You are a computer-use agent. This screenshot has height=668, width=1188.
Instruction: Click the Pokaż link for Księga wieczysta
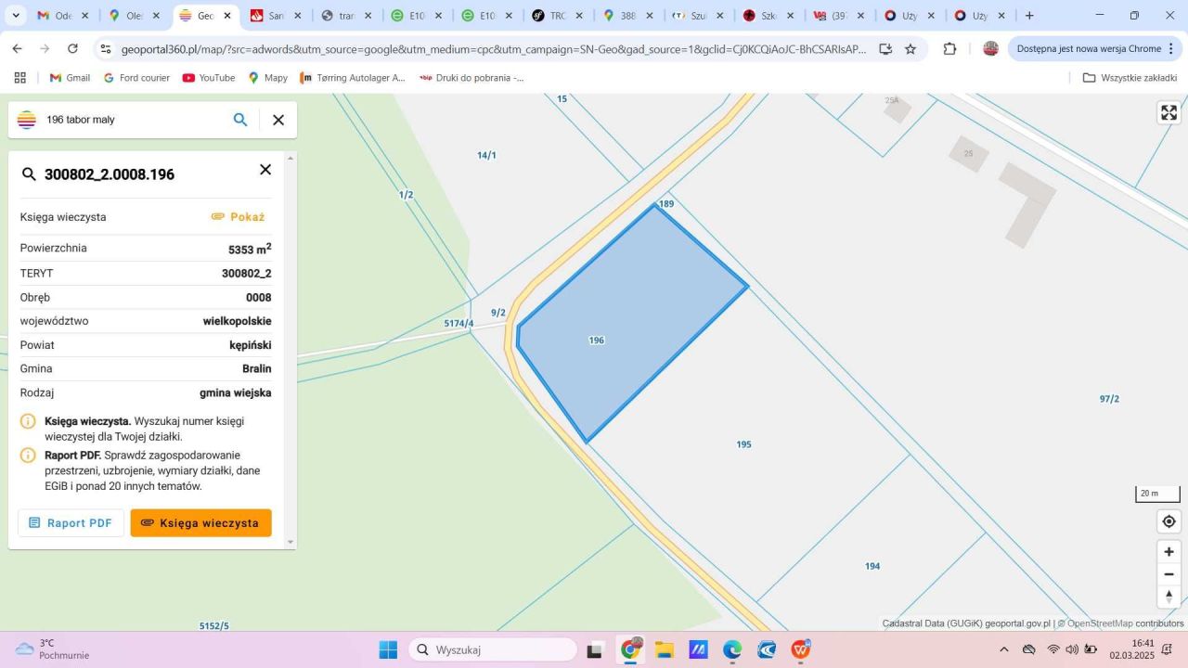[247, 216]
